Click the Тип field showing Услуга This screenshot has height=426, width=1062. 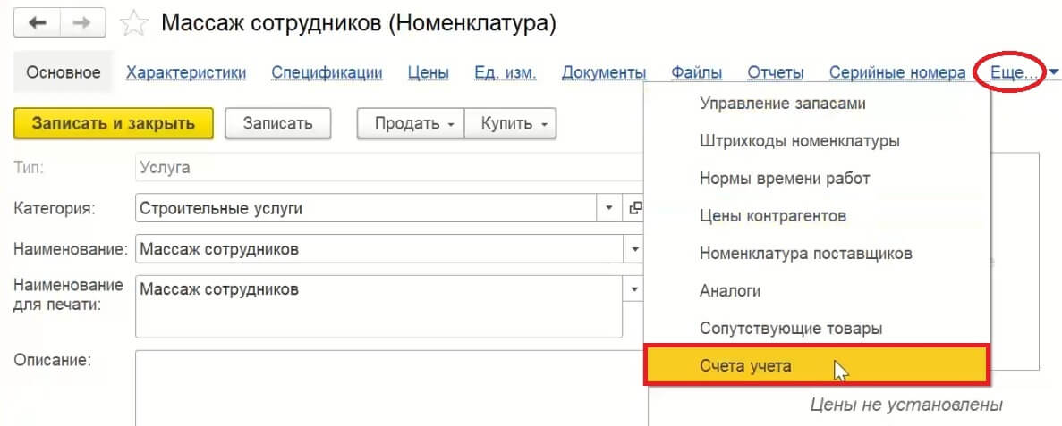pyautogui.click(x=389, y=168)
